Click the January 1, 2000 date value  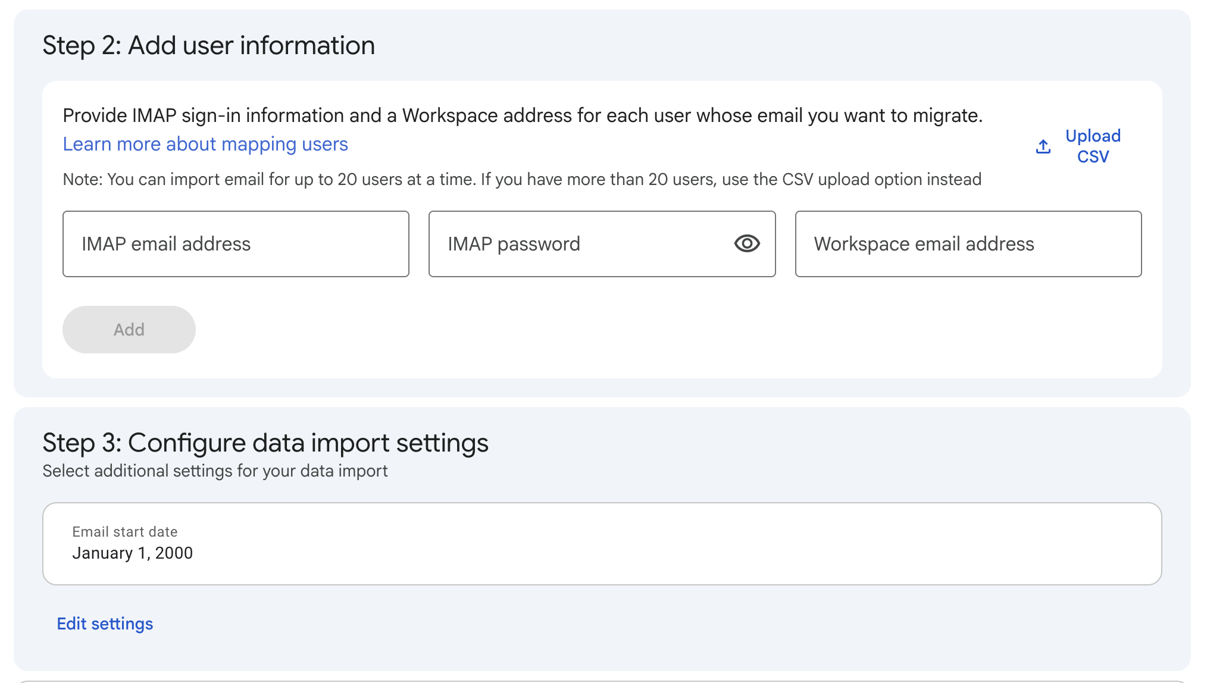click(x=132, y=553)
